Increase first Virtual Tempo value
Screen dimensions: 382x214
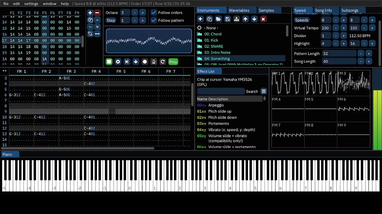click(x=344, y=28)
